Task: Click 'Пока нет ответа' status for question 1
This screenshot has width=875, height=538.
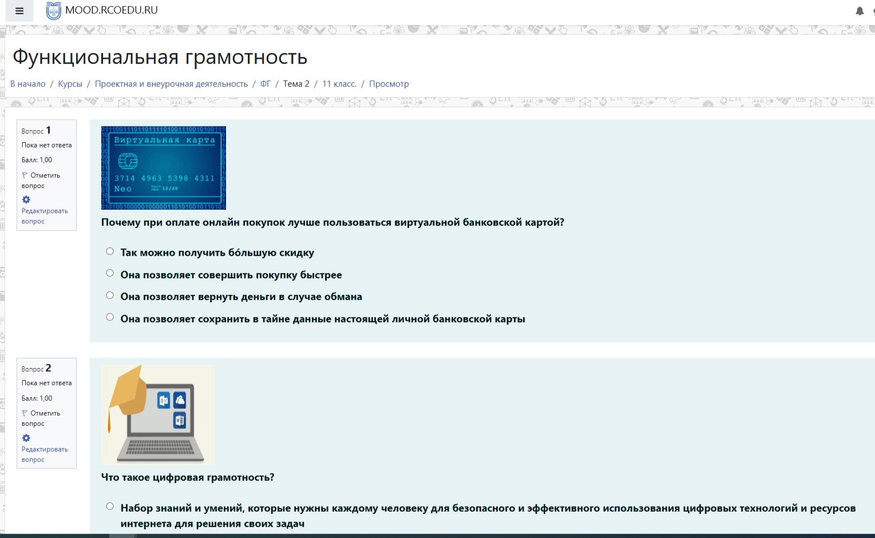Action: [x=47, y=145]
